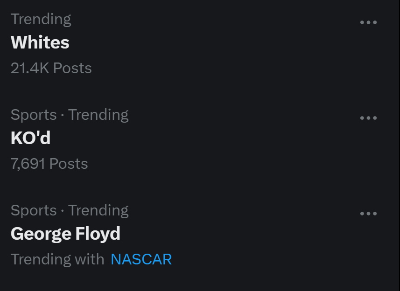Open more options for KO'd trend

click(368, 118)
